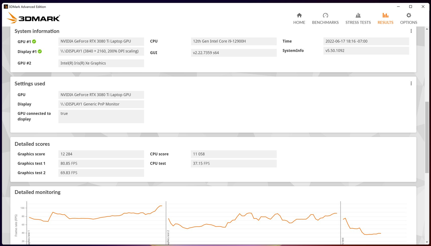Click the scrollbar up arrow

[x=427, y=29]
